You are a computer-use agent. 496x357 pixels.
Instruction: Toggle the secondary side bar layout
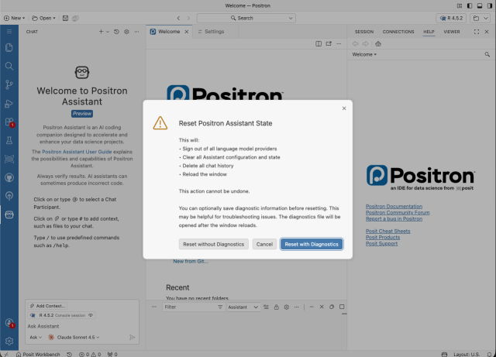(x=490, y=5)
